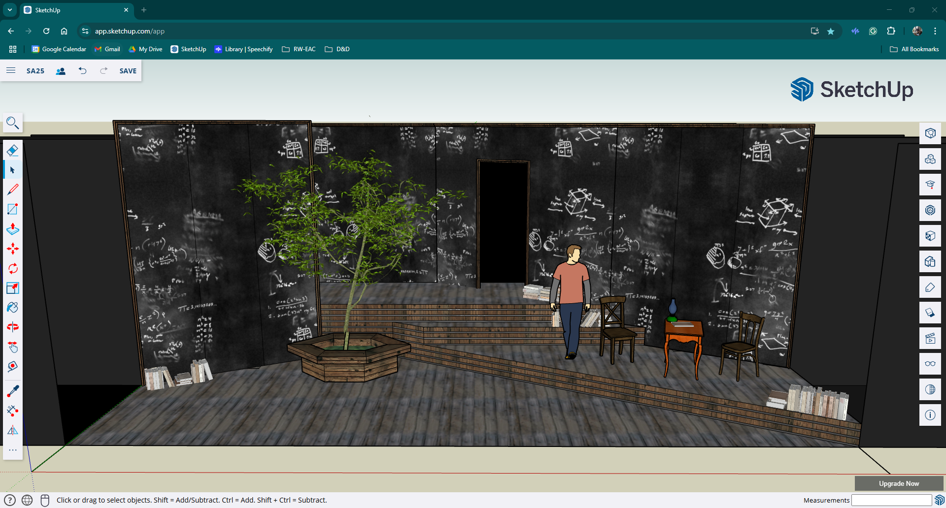Activate the Select arrow tool
Screen dimensions: 946x508
tap(13, 170)
